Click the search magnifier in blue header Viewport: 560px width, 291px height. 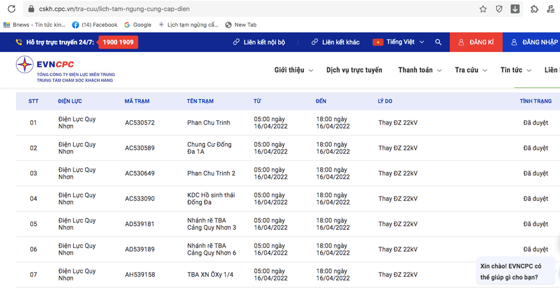pos(438,42)
